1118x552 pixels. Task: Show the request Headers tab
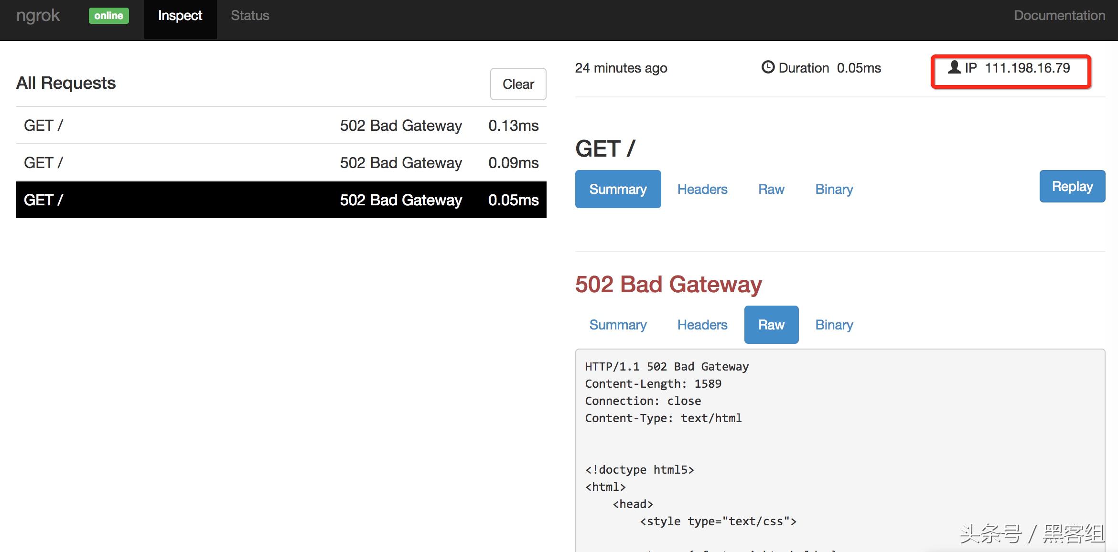click(x=702, y=189)
